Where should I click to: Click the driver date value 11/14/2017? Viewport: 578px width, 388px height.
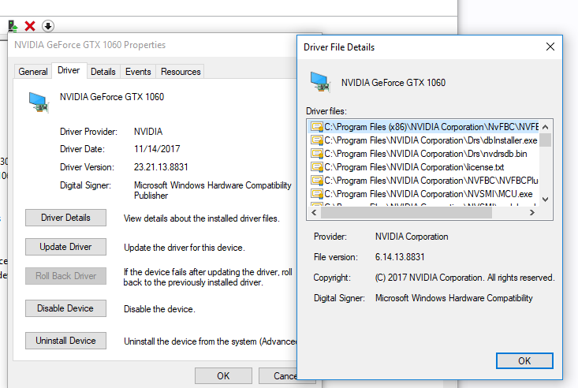click(x=157, y=149)
